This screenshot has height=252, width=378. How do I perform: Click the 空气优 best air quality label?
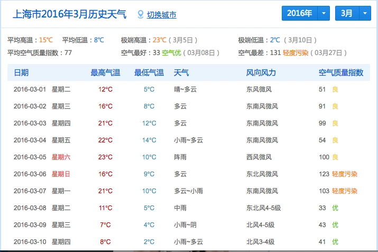click(x=171, y=52)
